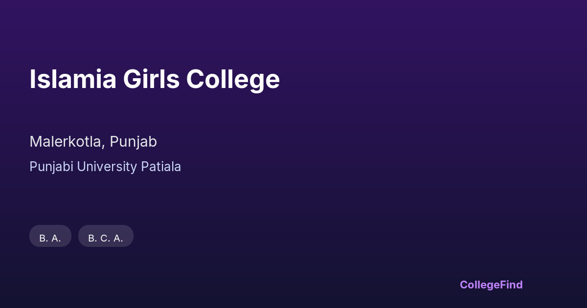Click the "Islamia Girls College" heading

tap(155, 79)
